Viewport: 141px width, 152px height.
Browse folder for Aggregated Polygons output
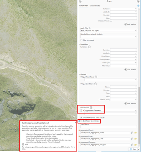(135, 145)
